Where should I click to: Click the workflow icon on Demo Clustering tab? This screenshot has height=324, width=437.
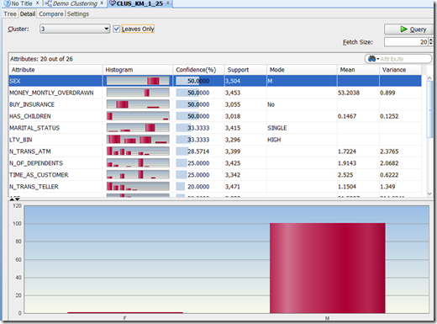tap(48, 3)
